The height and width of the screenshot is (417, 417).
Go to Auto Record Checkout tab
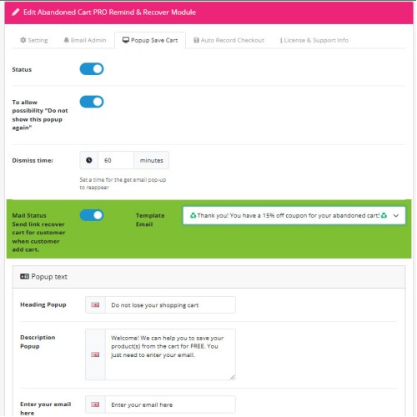229,40
